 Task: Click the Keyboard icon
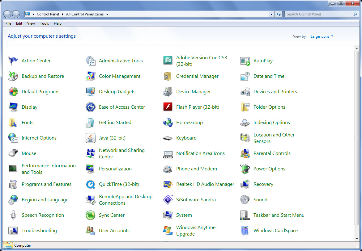tap(168, 138)
